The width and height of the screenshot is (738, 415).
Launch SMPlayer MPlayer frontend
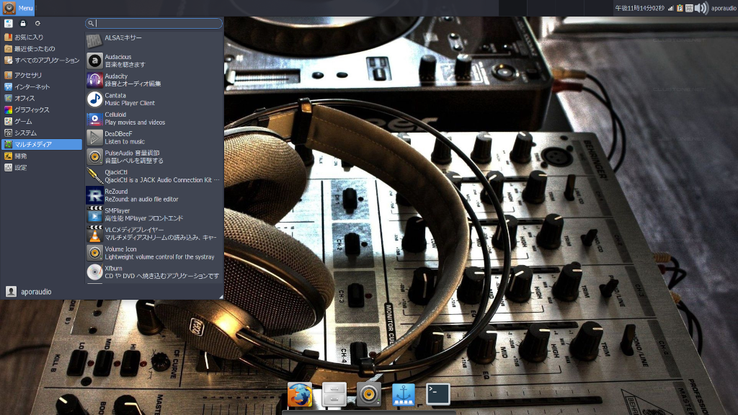154,215
